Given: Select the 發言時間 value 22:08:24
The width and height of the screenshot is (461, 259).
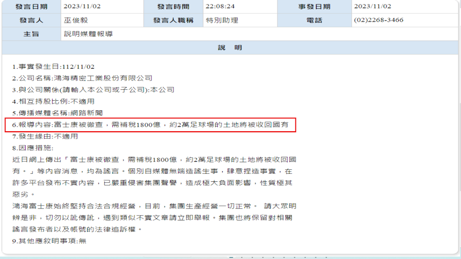Looking at the screenshot, I should [x=220, y=7].
